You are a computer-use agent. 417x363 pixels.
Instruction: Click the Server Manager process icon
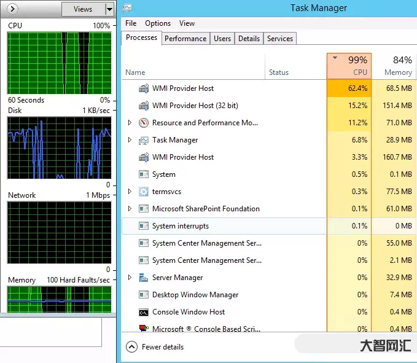143,278
